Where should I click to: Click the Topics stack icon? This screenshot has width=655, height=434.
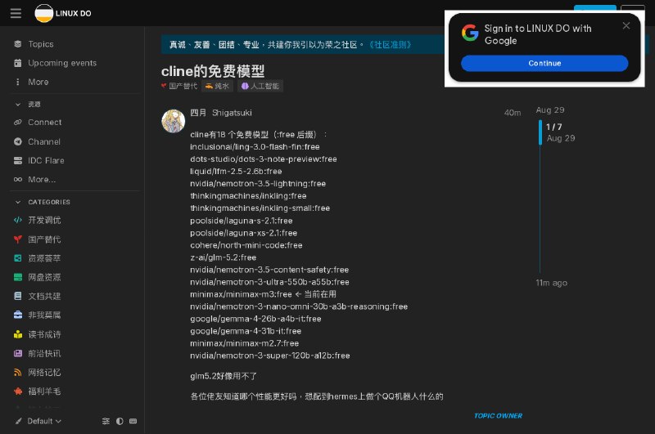click(x=17, y=44)
